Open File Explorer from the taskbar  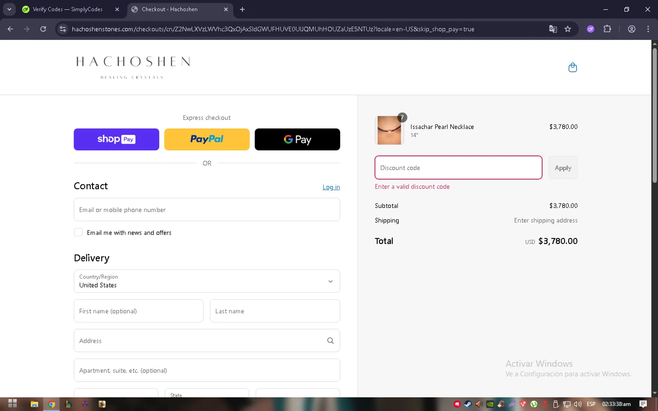point(34,404)
